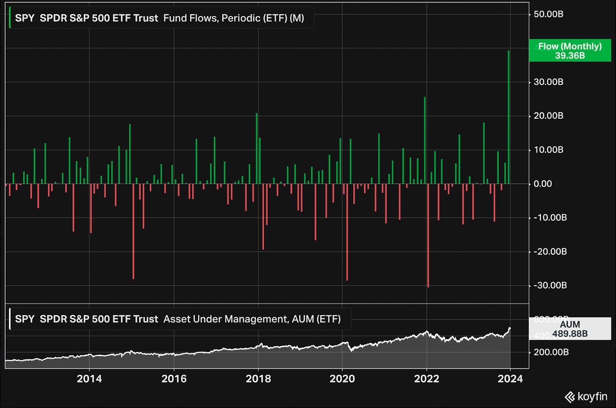Click the -30.00B y-axis label
Screen dimensions: 616x408
(550, 285)
